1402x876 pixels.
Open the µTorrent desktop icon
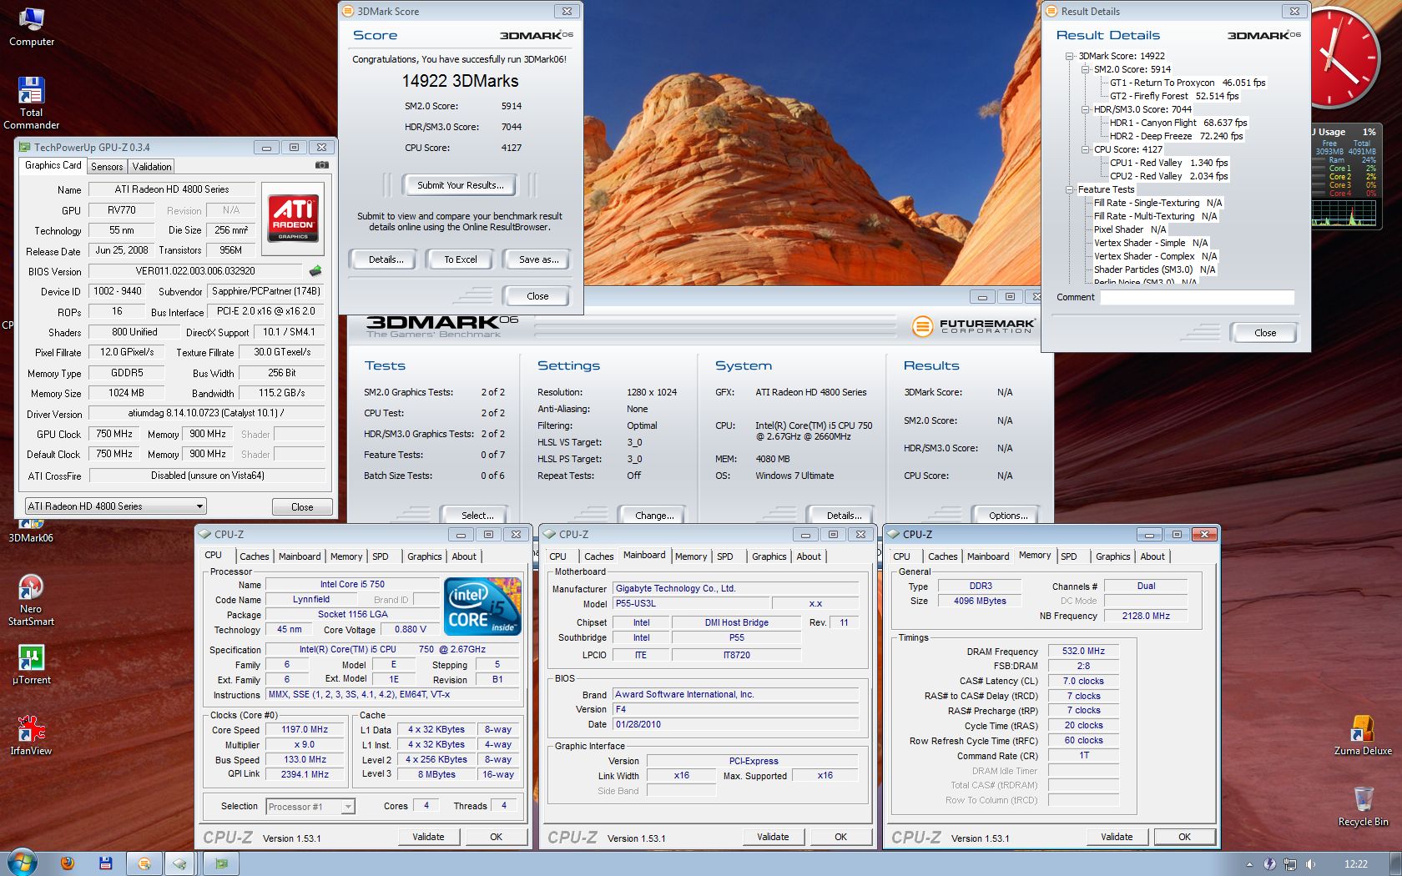click(31, 658)
